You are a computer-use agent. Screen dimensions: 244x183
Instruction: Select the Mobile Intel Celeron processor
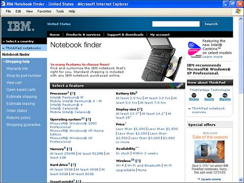pyautogui.click(x=70, y=112)
